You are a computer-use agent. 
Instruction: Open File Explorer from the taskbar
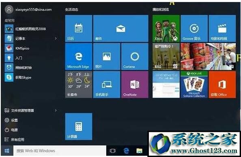point(140,151)
